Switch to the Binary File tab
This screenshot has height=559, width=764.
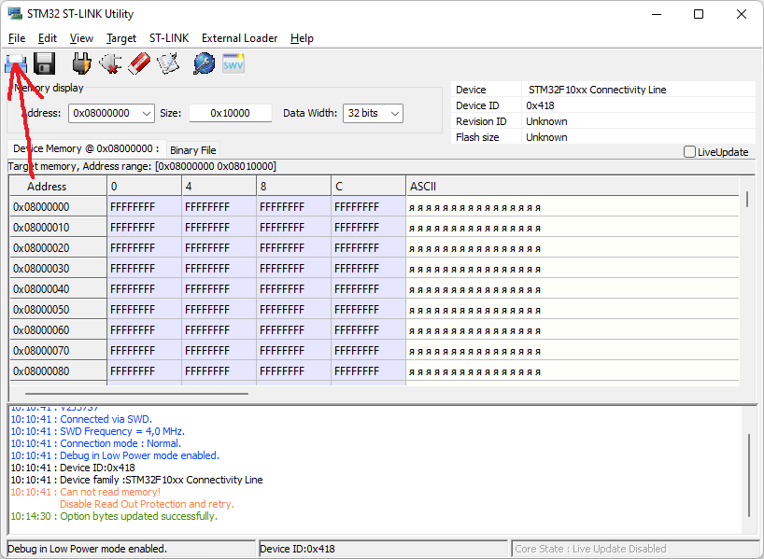193,150
